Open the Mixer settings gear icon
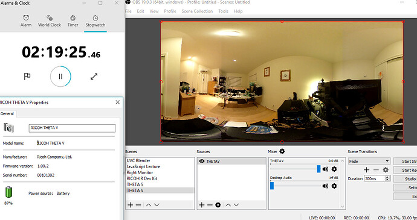417x220 pixels. click(282, 151)
